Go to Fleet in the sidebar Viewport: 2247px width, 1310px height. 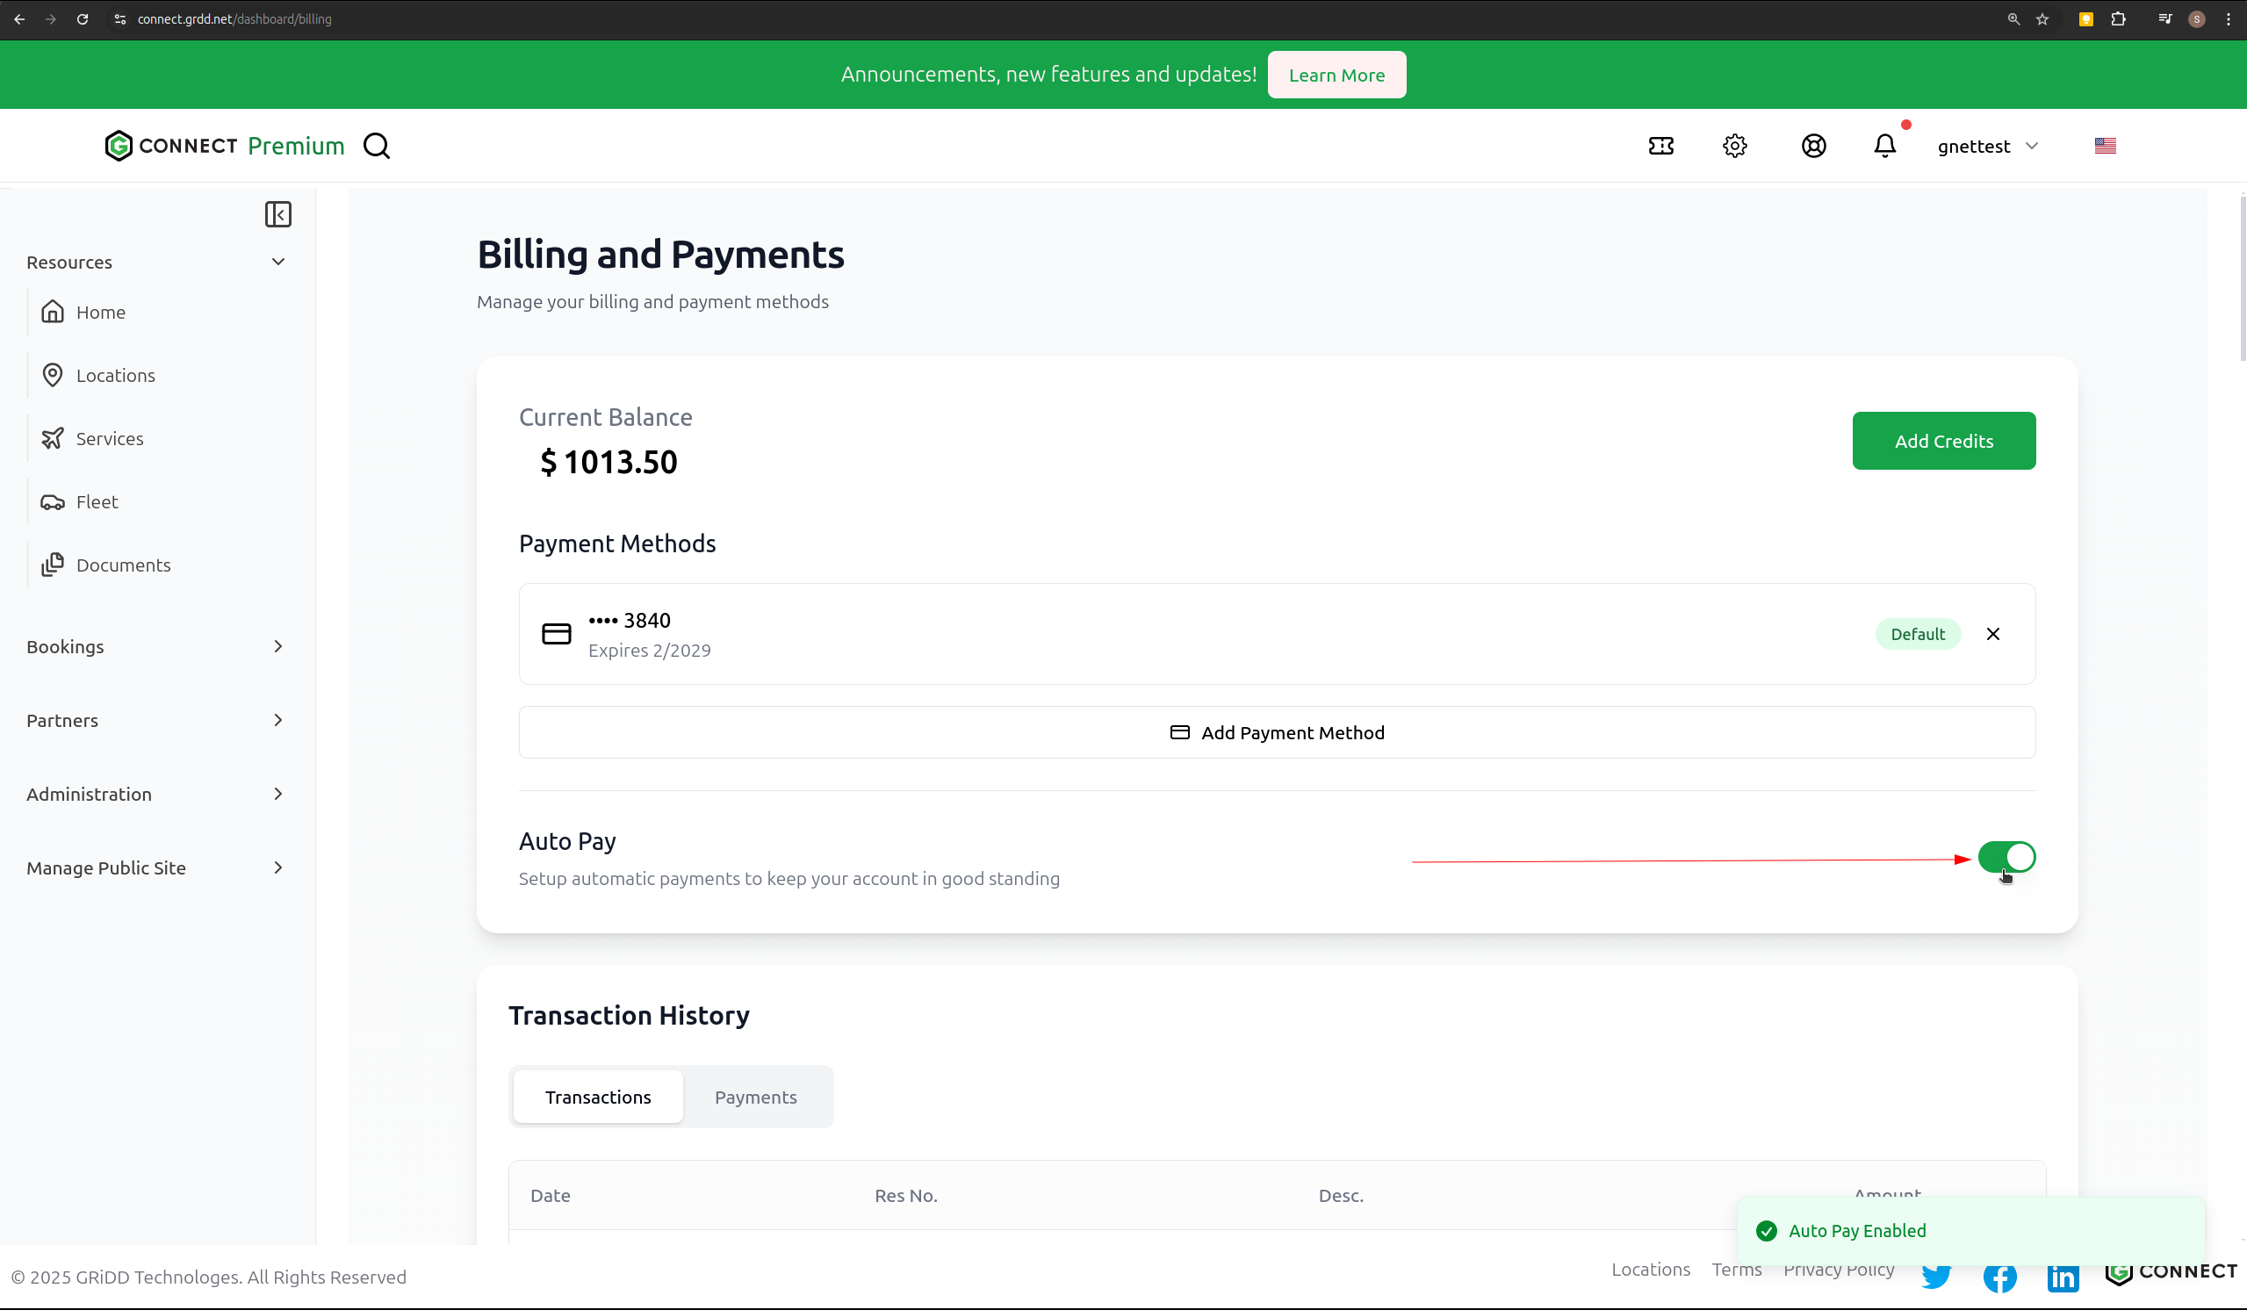click(x=97, y=502)
